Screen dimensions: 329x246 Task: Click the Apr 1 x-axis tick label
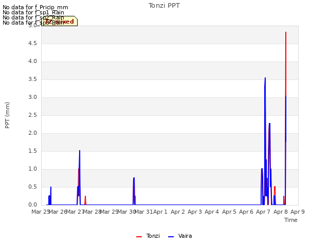pos(160,212)
